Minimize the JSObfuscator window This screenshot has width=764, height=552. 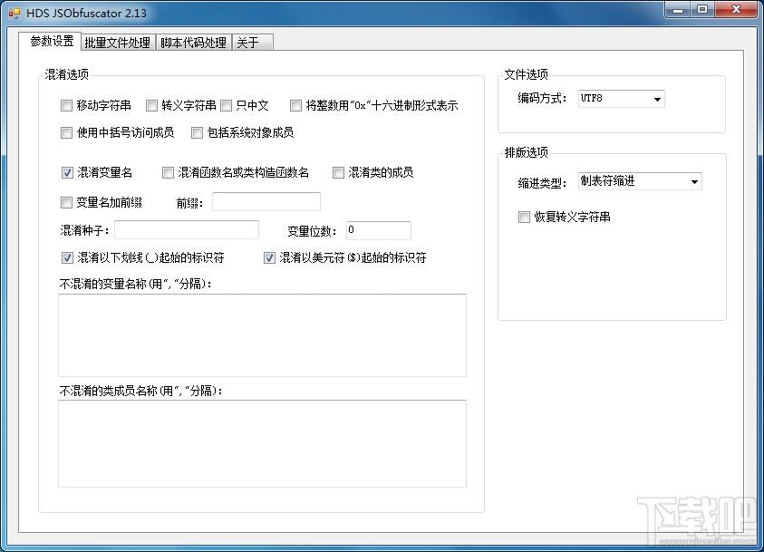pyautogui.click(x=677, y=10)
